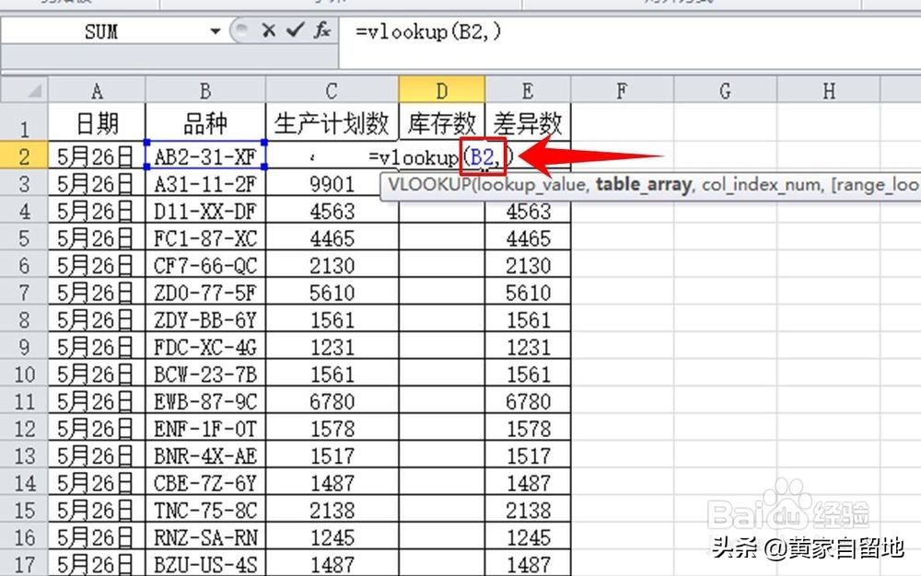The height and width of the screenshot is (576, 921).
Task: Select the 9901 cell in column C
Action: click(x=332, y=184)
